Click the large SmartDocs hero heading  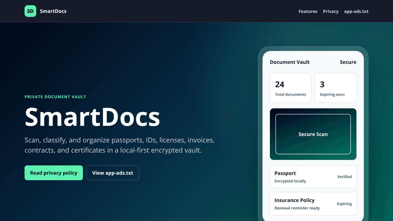click(x=92, y=117)
